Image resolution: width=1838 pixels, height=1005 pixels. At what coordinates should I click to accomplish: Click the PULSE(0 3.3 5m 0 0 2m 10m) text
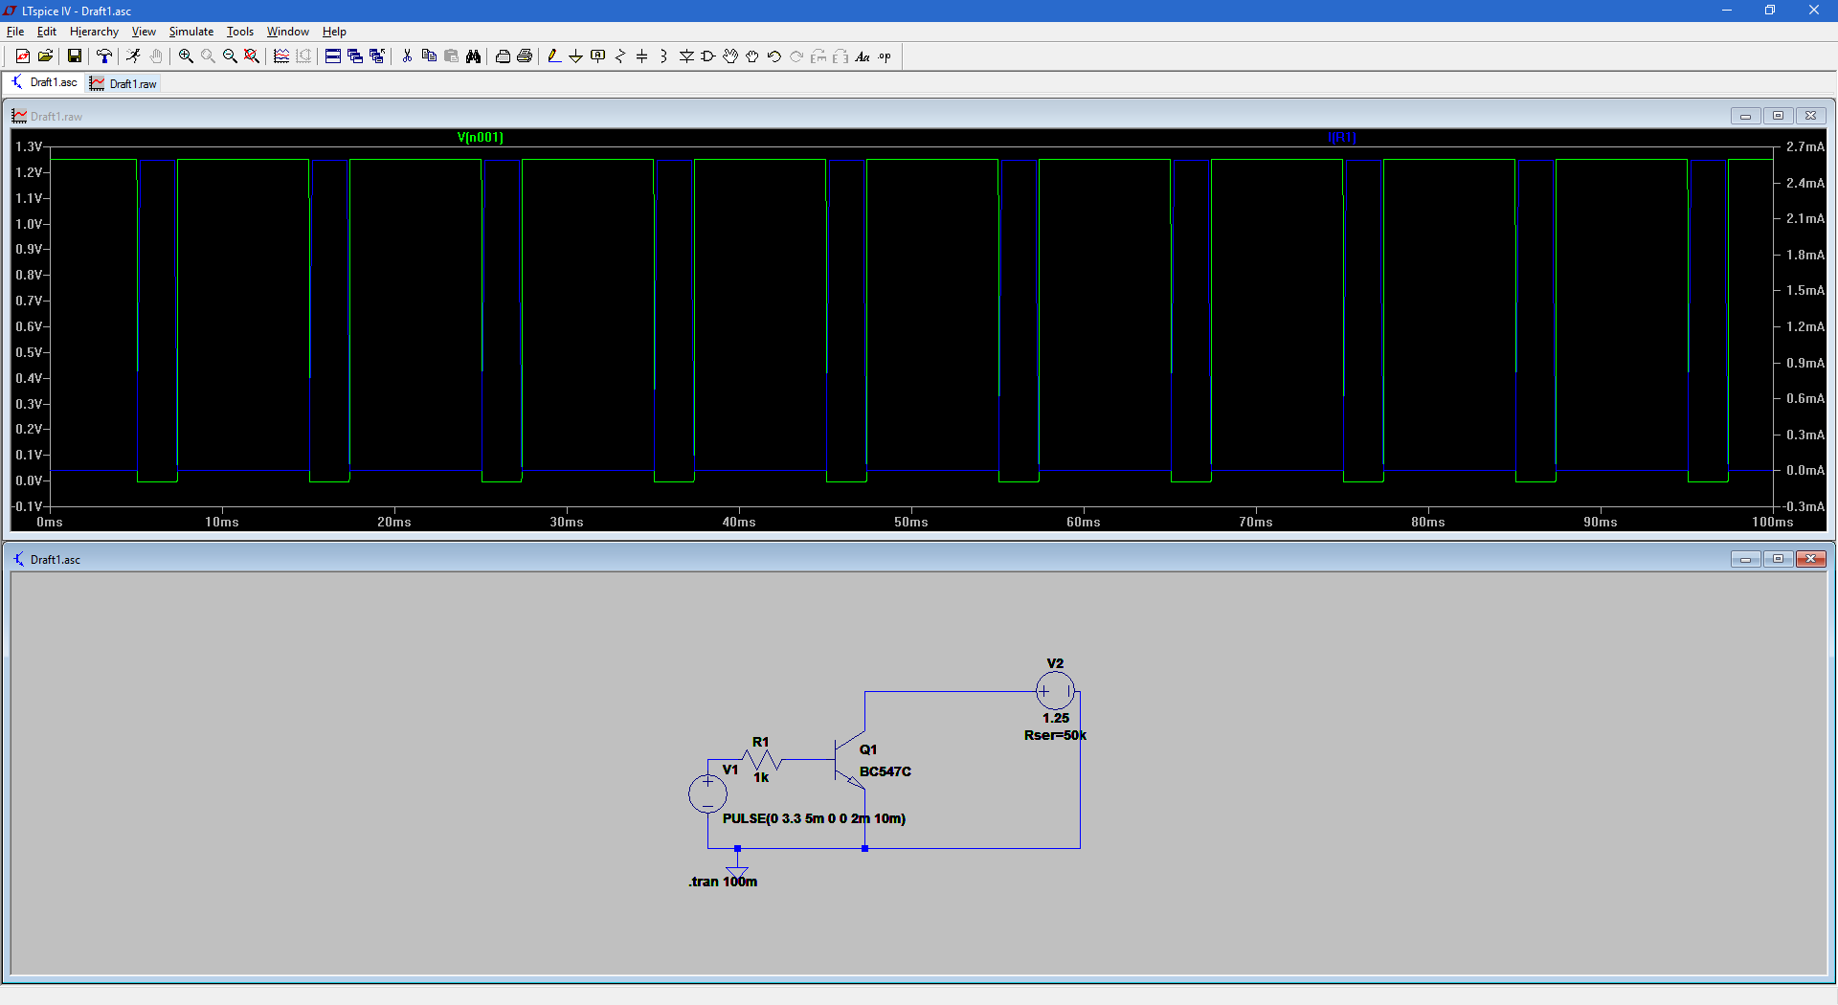click(x=814, y=818)
